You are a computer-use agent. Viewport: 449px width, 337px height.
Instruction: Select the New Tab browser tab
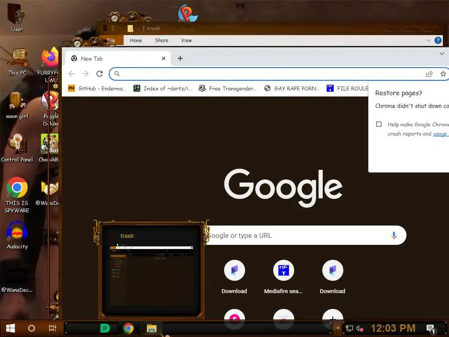[x=118, y=58]
